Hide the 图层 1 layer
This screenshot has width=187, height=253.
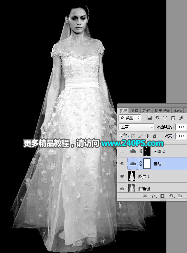click(122, 176)
